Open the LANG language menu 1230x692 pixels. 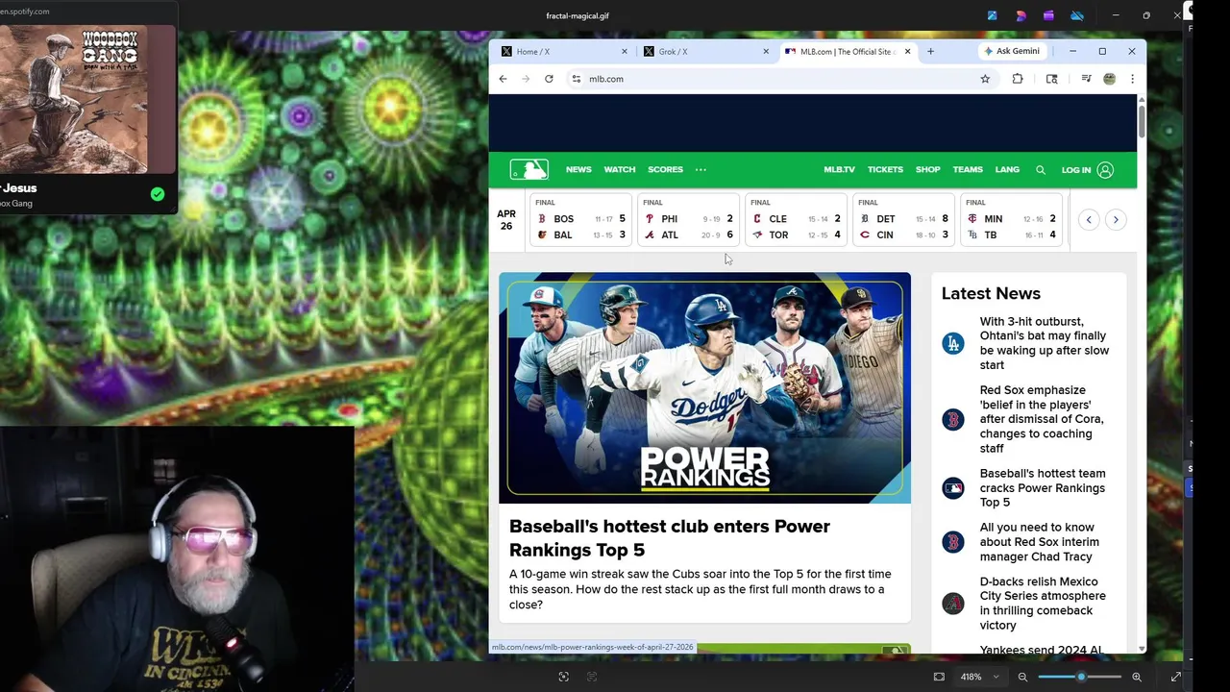[x=1007, y=170]
